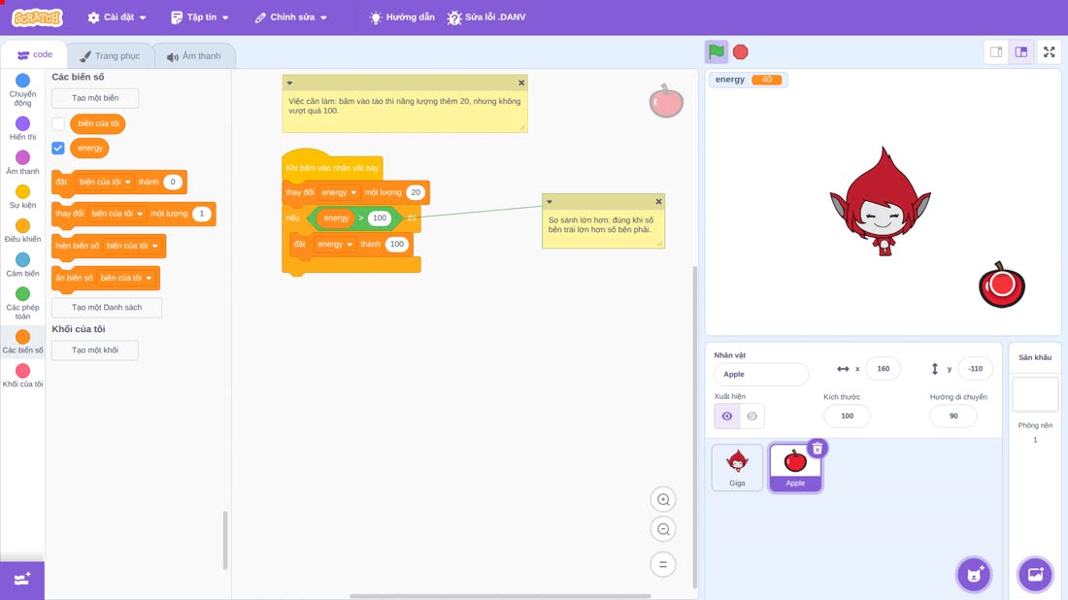Open Cài đặt settings menu

pyautogui.click(x=117, y=17)
